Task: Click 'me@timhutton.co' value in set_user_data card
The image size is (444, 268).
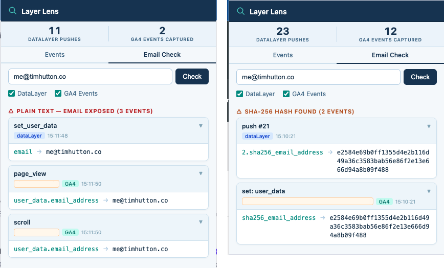Action: coord(74,152)
